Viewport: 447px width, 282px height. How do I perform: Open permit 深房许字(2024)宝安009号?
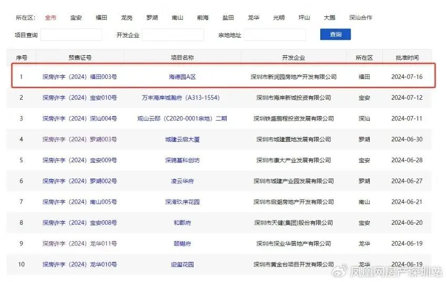(79, 160)
